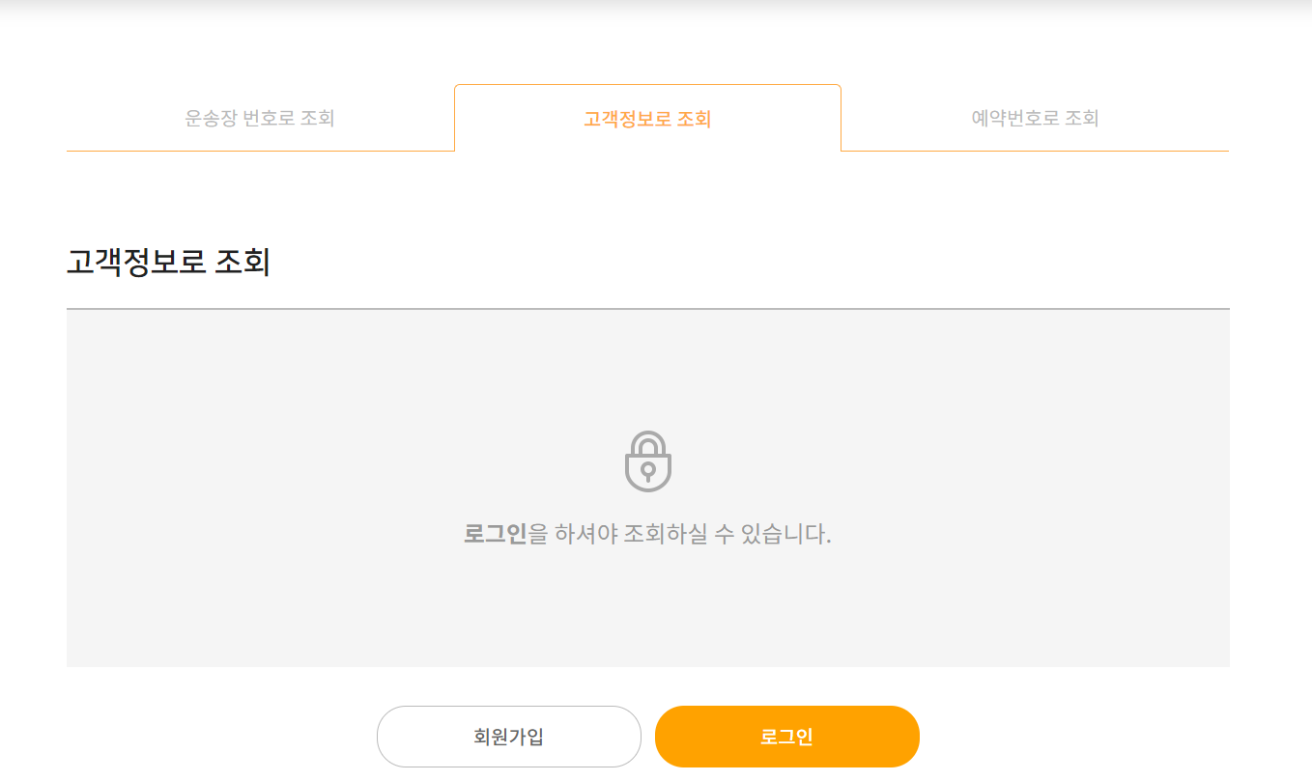Click the 고객정보로 조회 page heading
Viewport: 1312px width, 781px height.
[x=168, y=262]
